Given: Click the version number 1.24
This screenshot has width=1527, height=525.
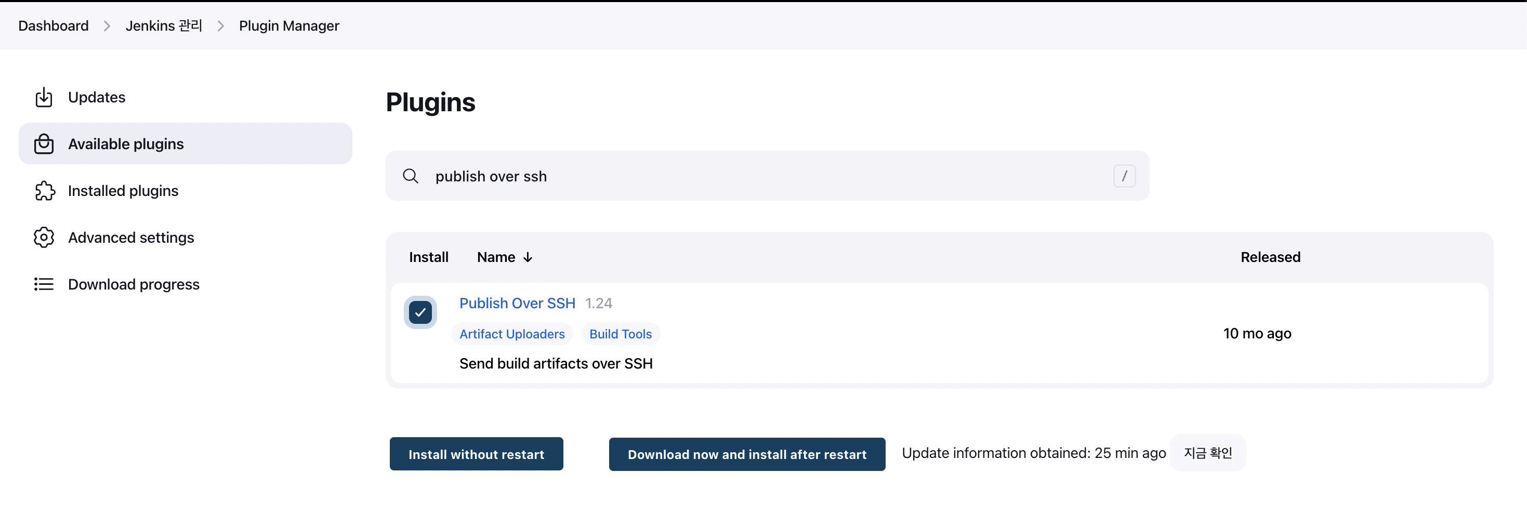Looking at the screenshot, I should click(x=599, y=304).
